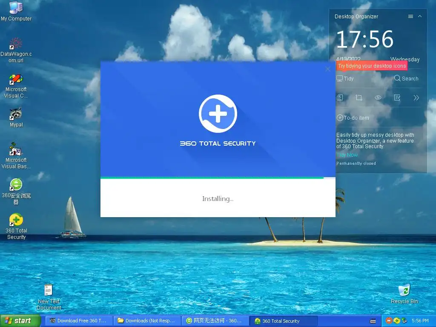
Task: Click the Permanently closed link
Action: 356,163
